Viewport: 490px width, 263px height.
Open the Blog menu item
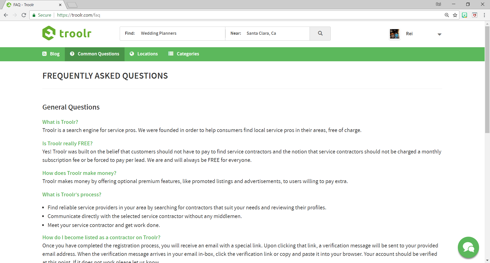tap(51, 54)
